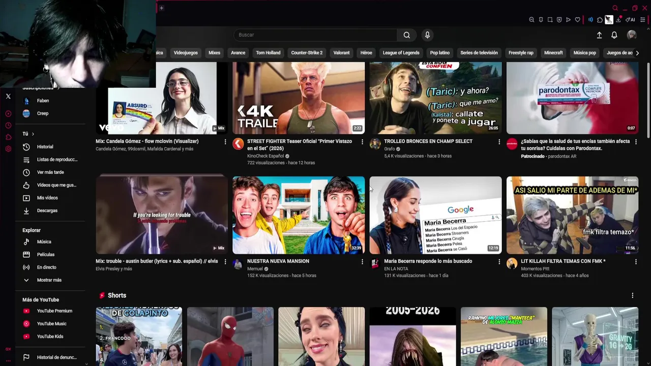Click the My Flow arrow icon
Image resolution: width=651 pixels, height=366 pixels.
point(568,20)
